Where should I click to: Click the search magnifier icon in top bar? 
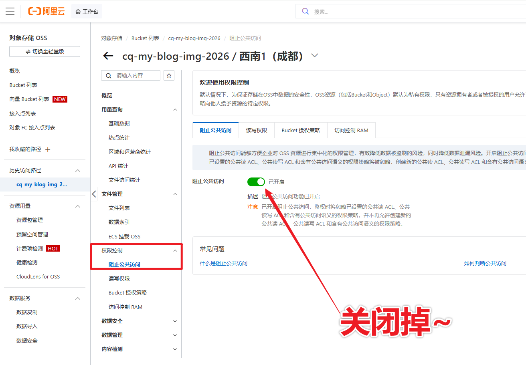(305, 11)
